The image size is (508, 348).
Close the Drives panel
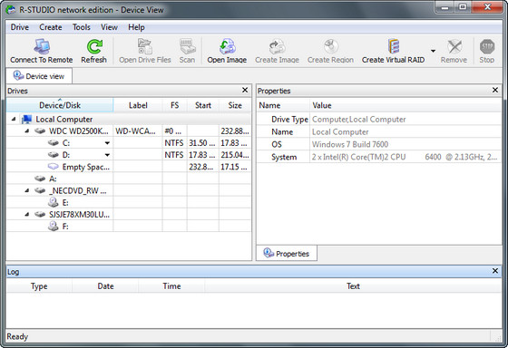(245, 90)
